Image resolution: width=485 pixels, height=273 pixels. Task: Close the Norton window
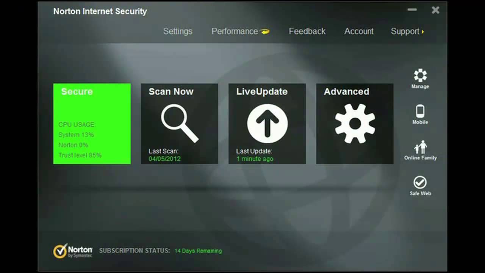[x=435, y=10]
